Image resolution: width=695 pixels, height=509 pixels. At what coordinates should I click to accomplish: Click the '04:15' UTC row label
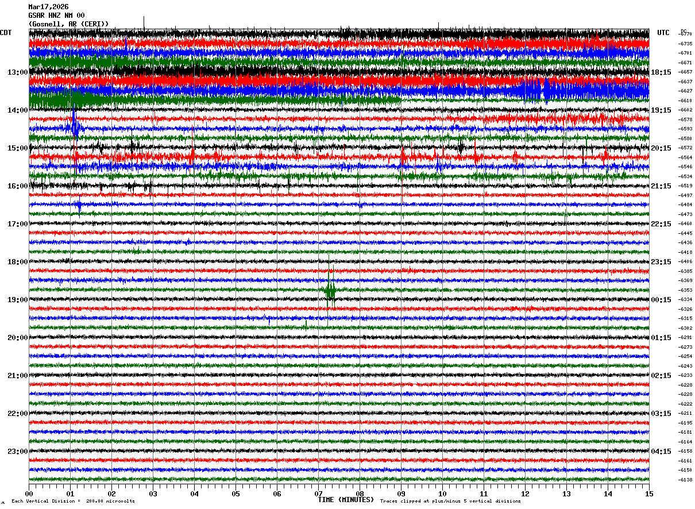[x=661, y=452]
